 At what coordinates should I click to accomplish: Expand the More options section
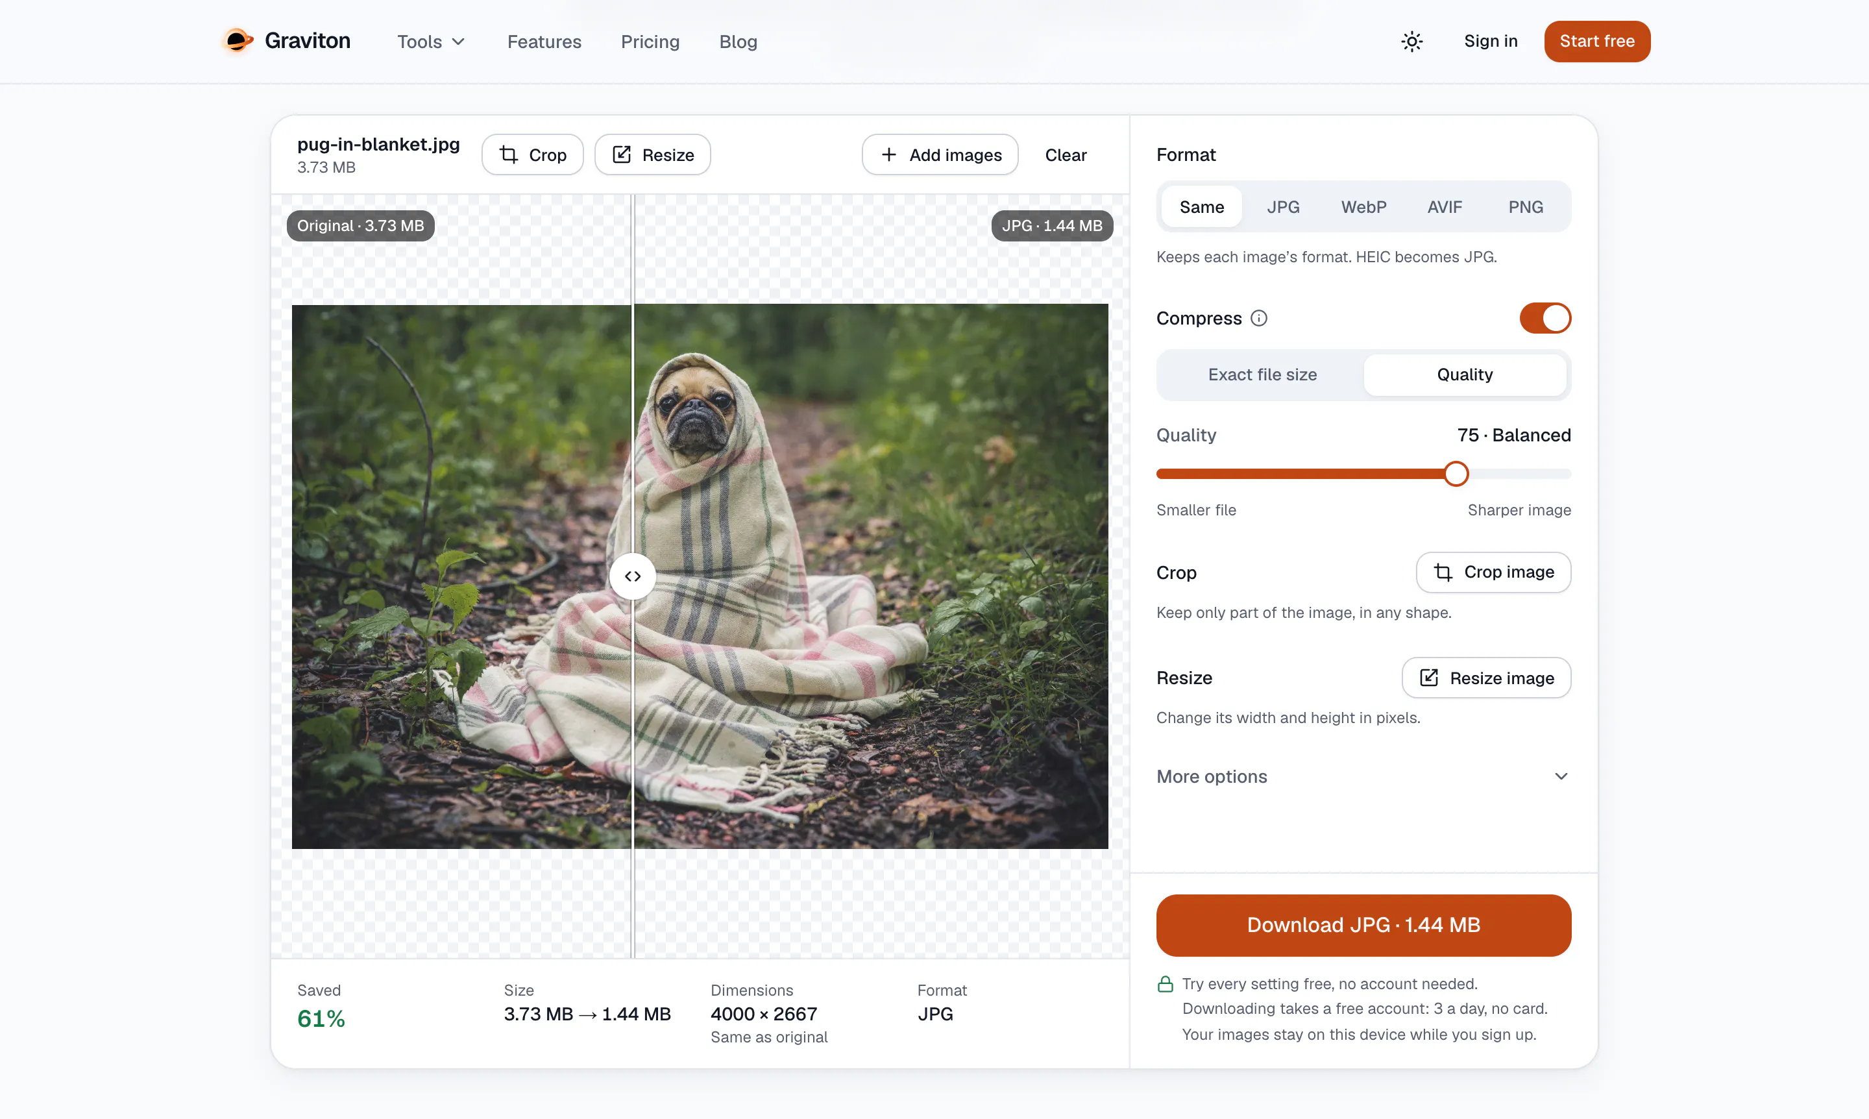tap(1363, 777)
